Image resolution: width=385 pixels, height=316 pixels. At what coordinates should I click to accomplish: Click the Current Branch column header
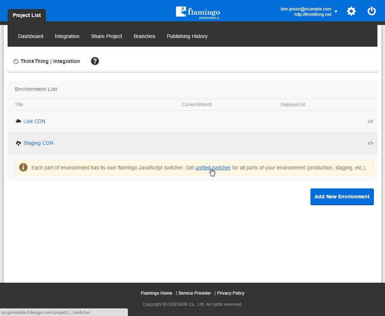[197, 105]
